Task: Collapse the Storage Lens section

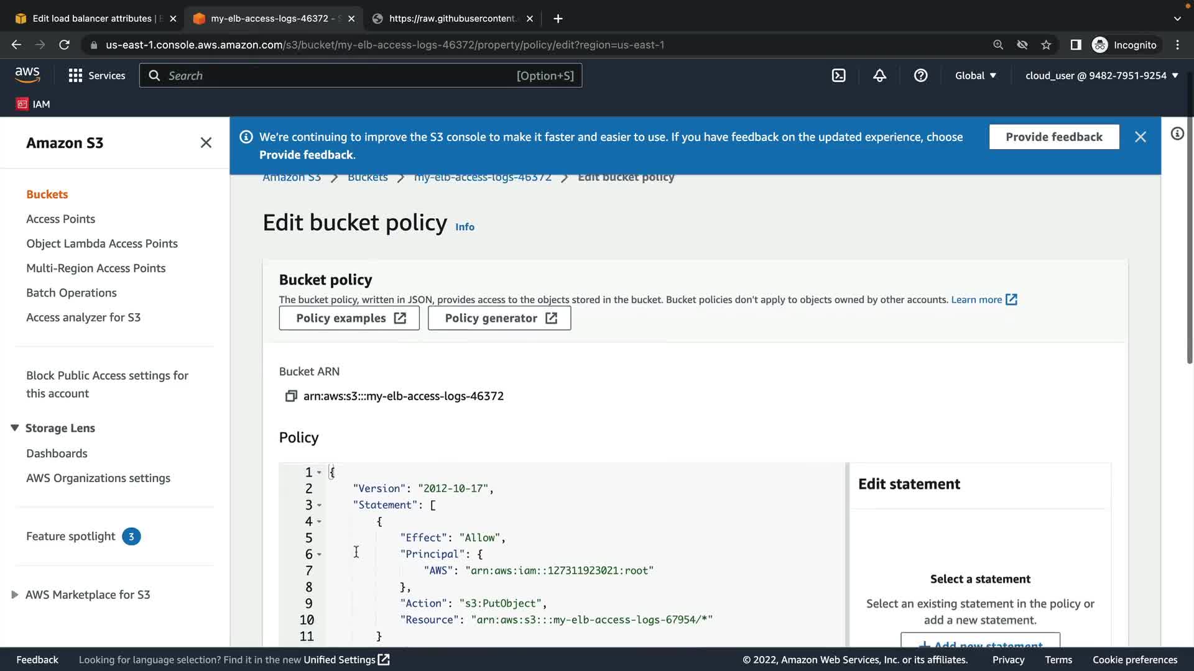Action: pyautogui.click(x=15, y=428)
